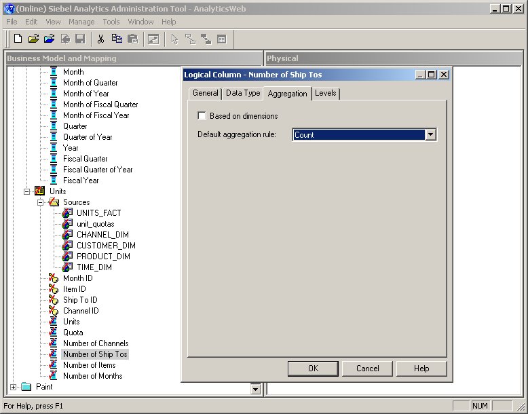Click the TIME_DIM source icon

[x=67, y=267]
